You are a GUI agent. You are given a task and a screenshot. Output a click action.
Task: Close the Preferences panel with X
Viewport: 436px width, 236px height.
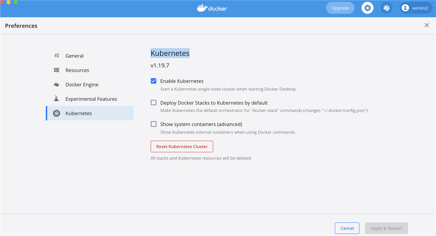427,25
